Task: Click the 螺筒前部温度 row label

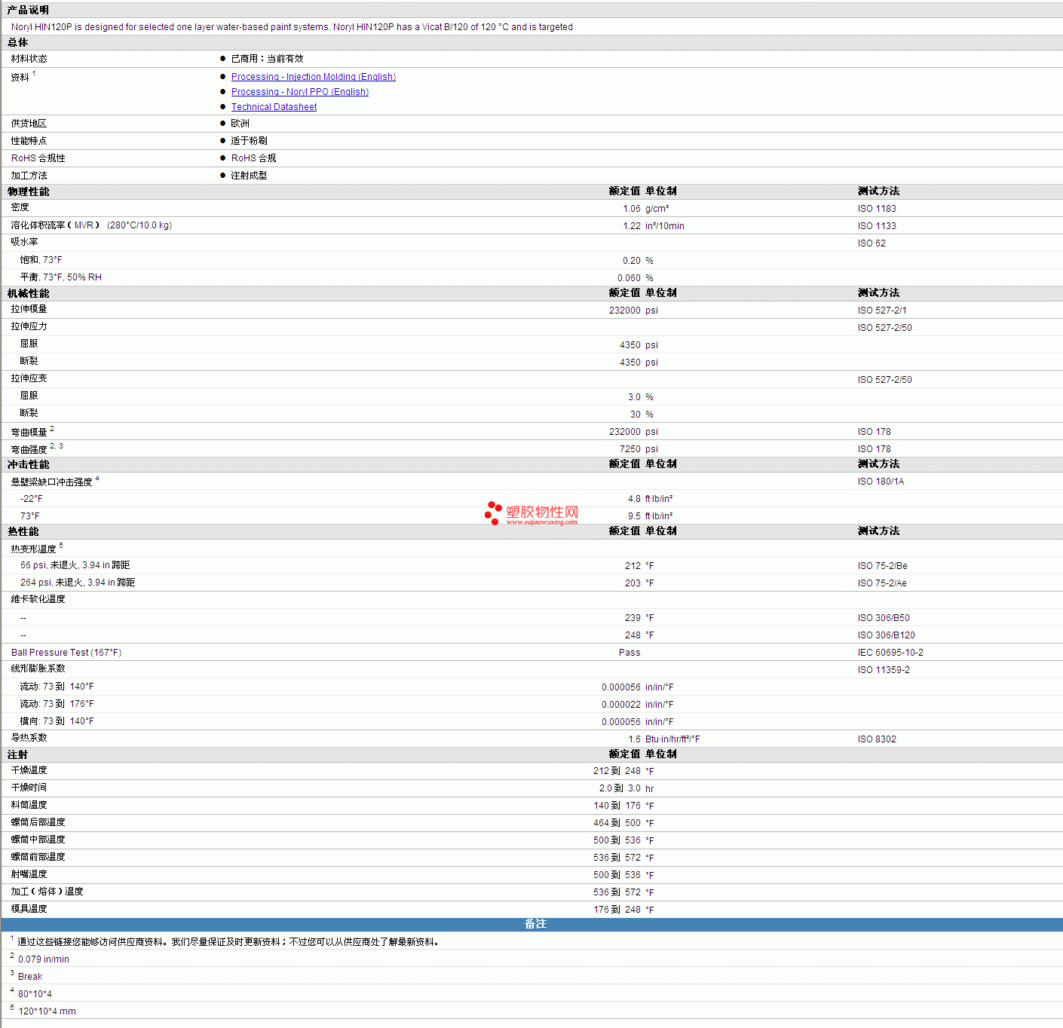Action: point(38,857)
